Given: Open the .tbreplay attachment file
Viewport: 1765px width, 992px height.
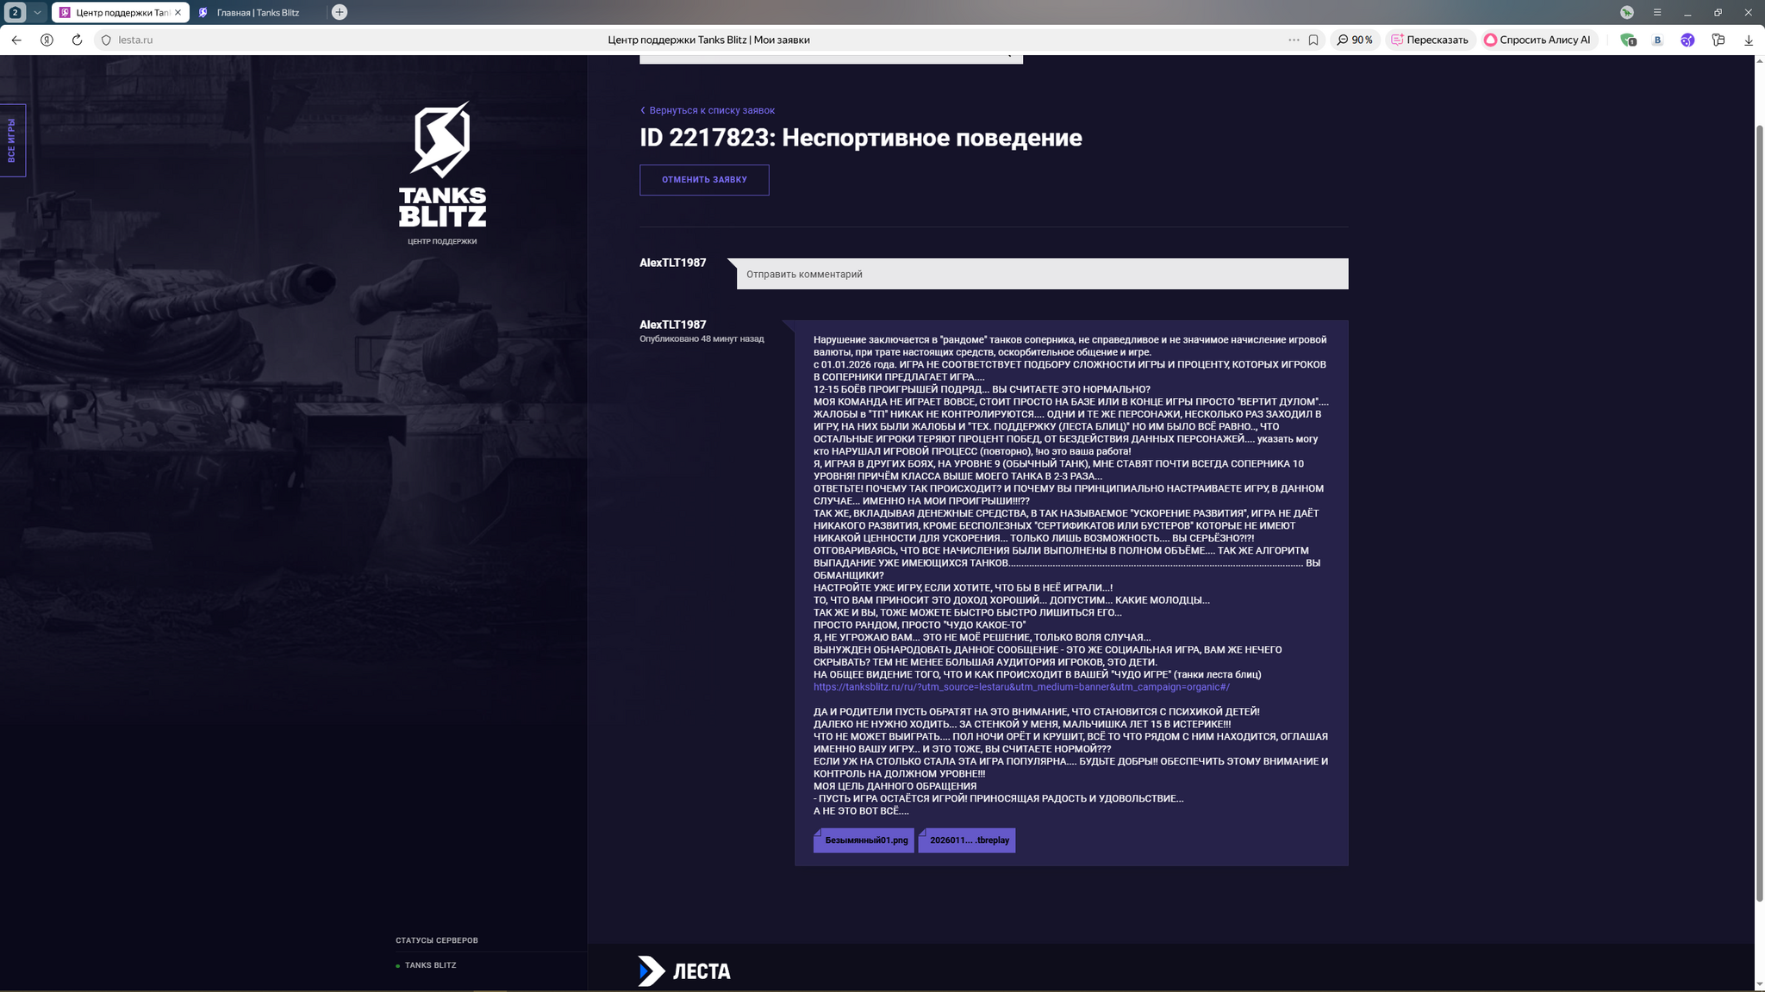Looking at the screenshot, I should click(x=967, y=840).
